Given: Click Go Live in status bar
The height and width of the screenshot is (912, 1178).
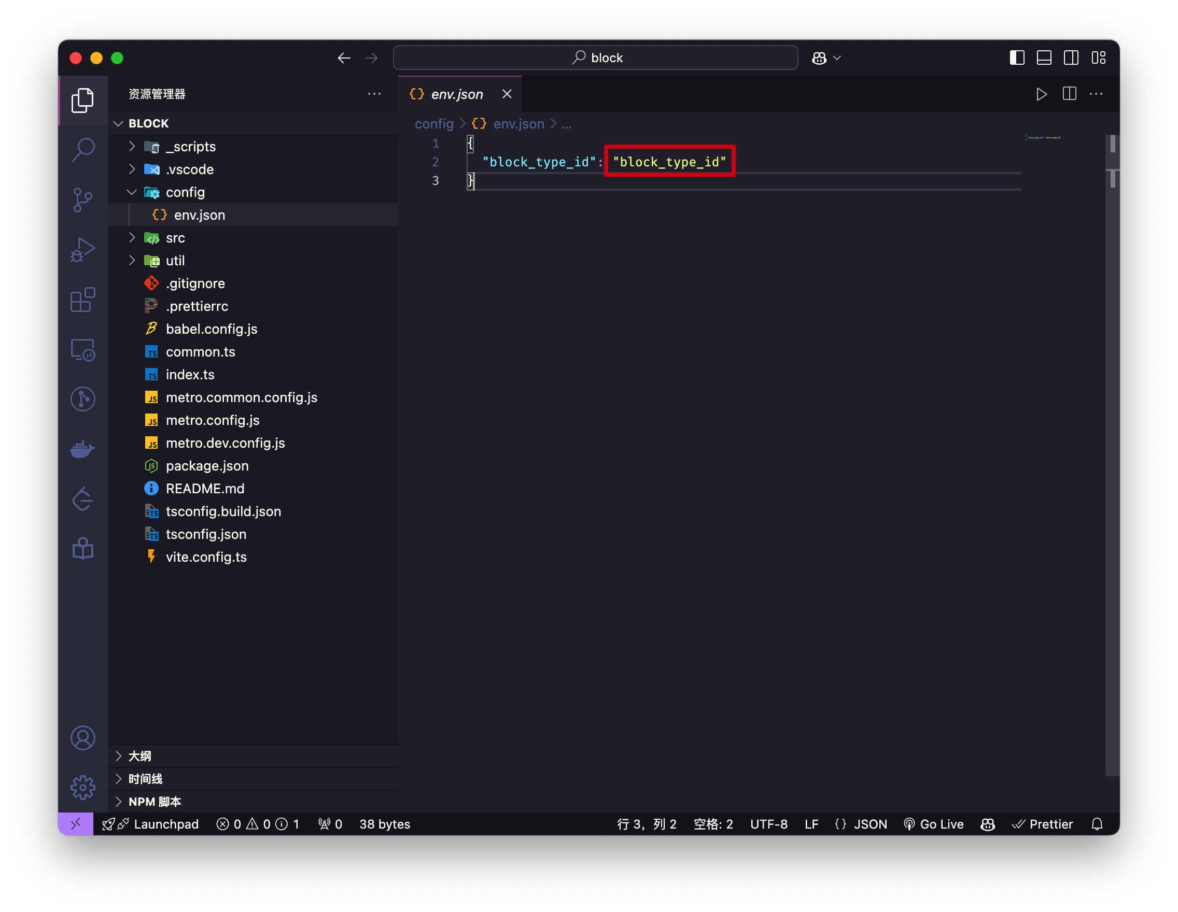Looking at the screenshot, I should click(934, 824).
